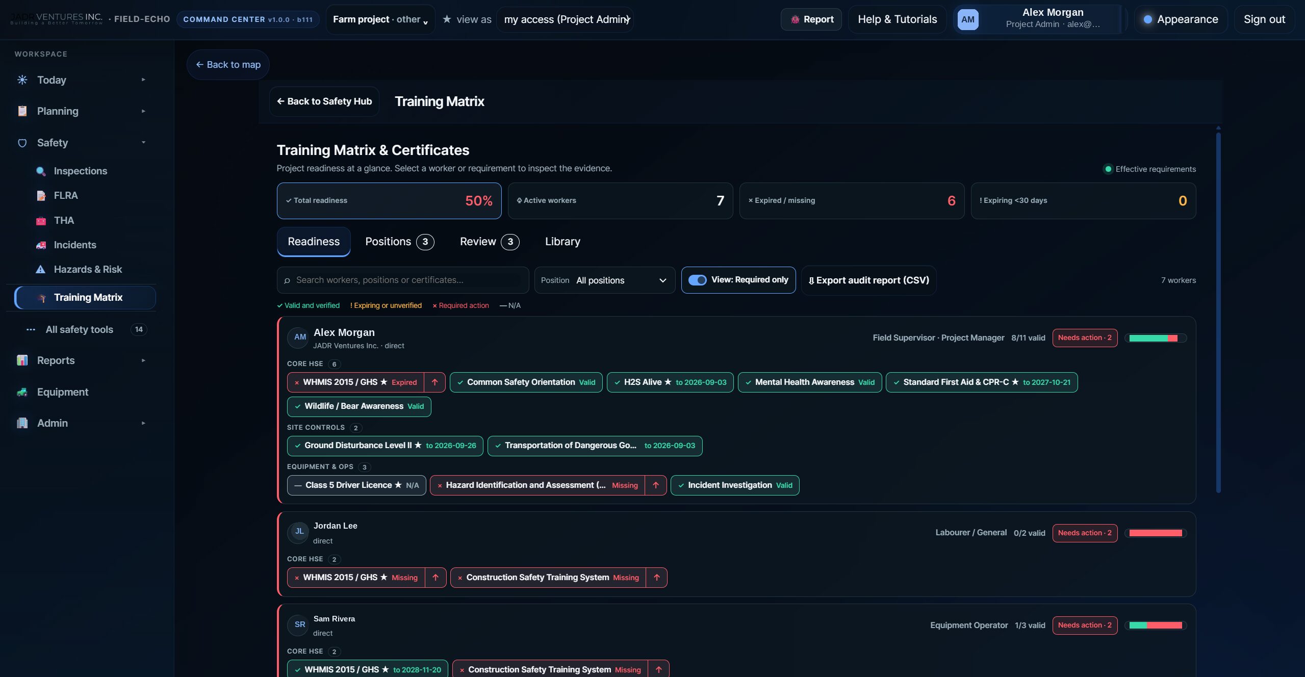This screenshot has height=677, width=1305.
Task: Open the my access role dropdown
Action: [565, 19]
